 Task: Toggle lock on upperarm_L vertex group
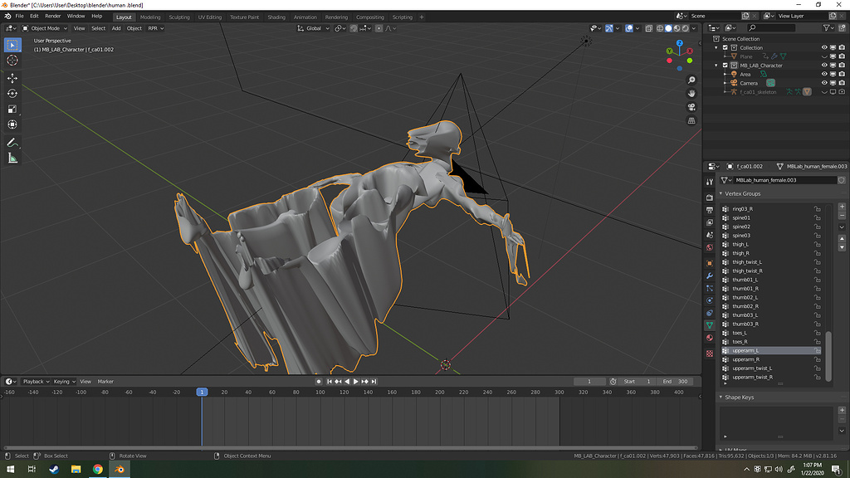tap(817, 351)
